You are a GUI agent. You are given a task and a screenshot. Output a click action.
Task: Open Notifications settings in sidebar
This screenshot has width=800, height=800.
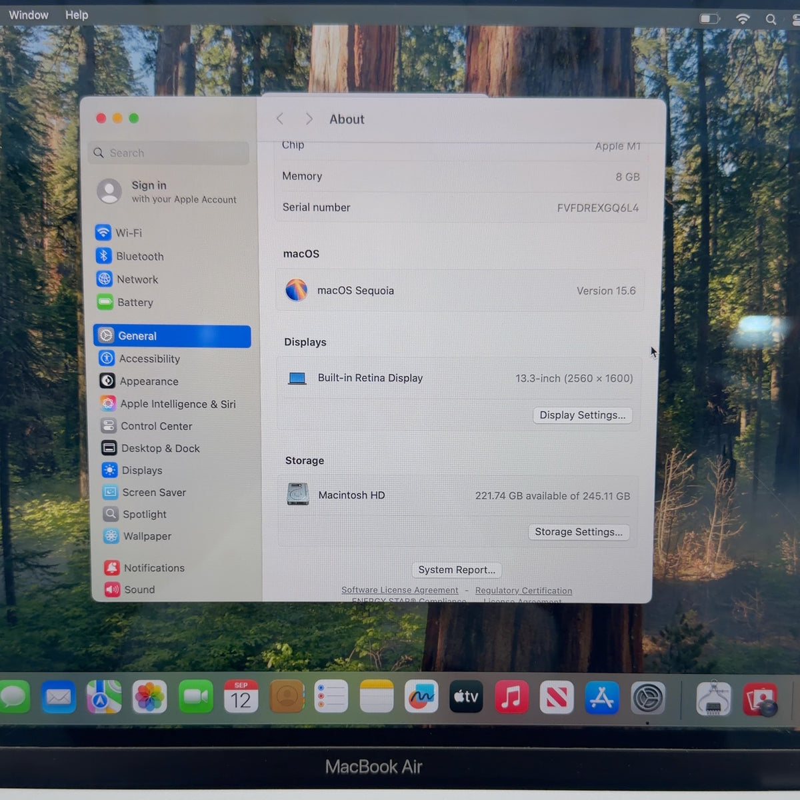tap(145, 567)
